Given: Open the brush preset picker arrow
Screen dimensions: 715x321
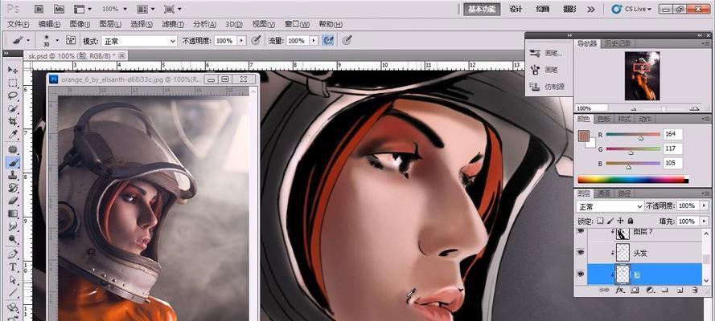Looking at the screenshot, I should point(57,40).
